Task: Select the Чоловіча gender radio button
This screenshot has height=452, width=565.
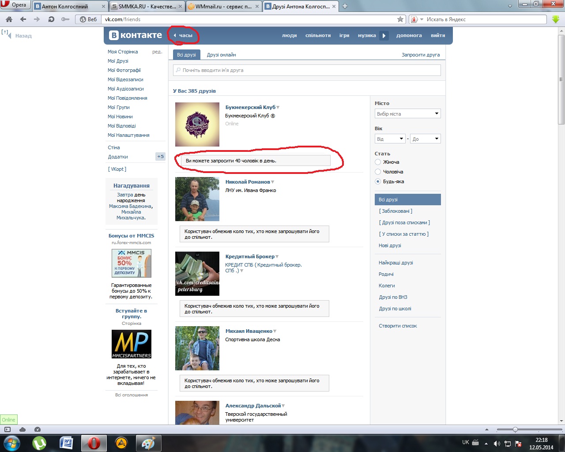Action: [378, 172]
